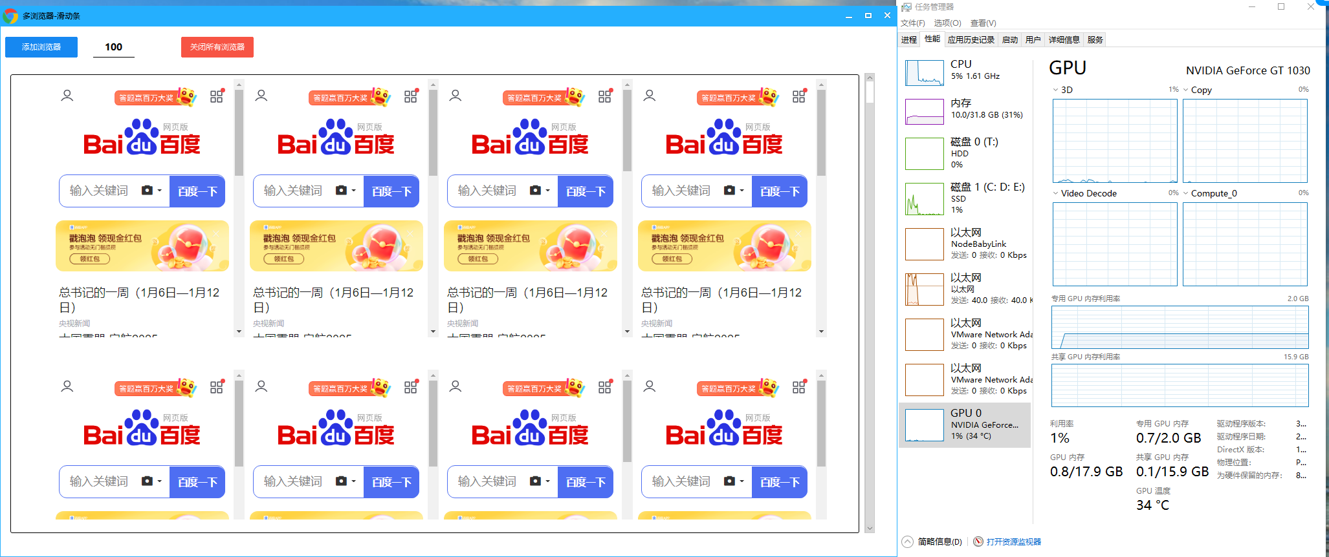Click the camera image-search icon in the fourth top-row pane
The height and width of the screenshot is (557, 1329).
[730, 191]
